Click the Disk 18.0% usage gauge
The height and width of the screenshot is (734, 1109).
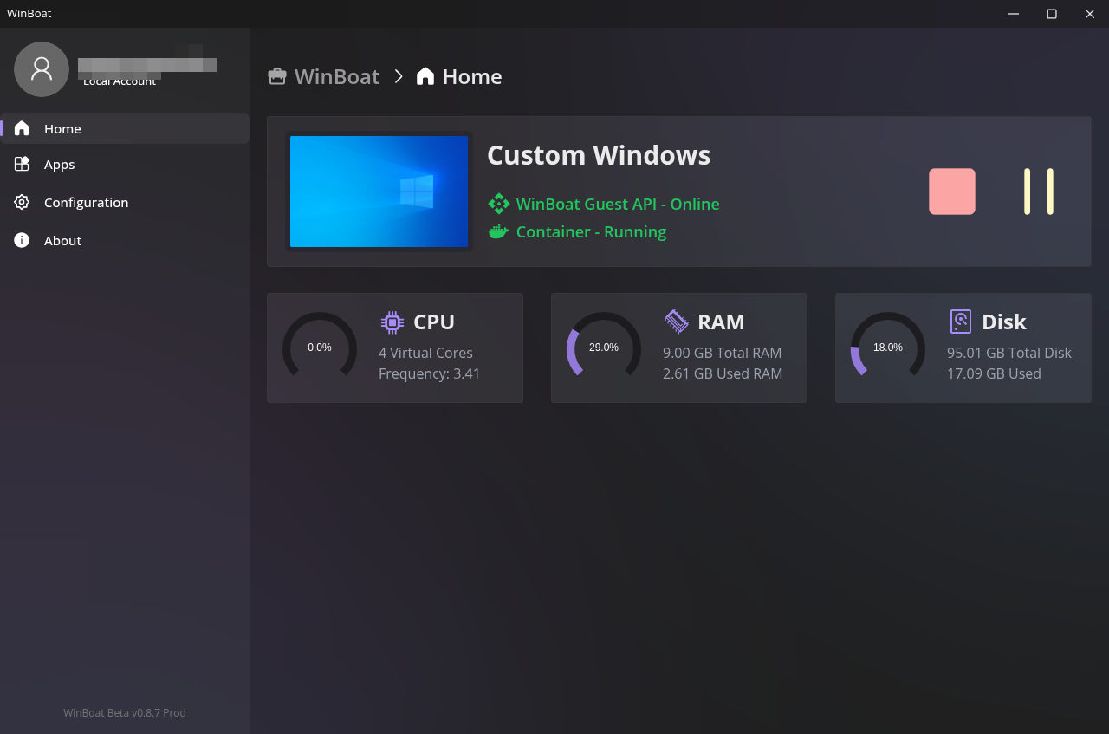click(x=888, y=348)
